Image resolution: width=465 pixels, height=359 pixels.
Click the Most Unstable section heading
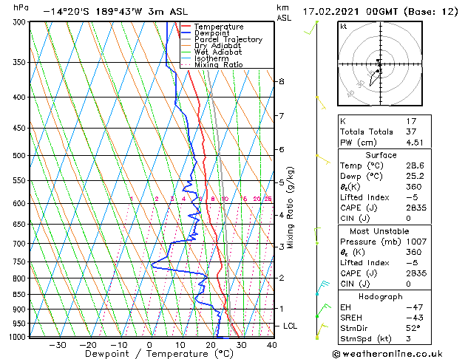tap(379, 231)
